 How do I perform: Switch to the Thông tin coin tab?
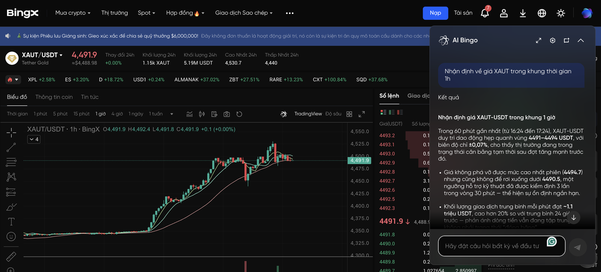[x=54, y=97]
